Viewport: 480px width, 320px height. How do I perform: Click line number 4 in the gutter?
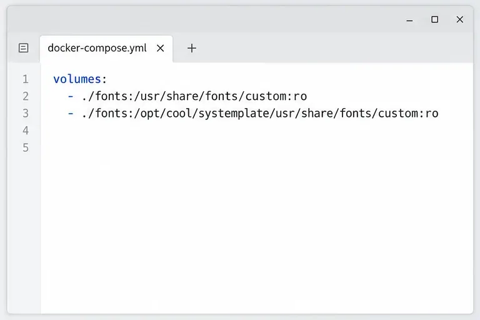click(26, 131)
